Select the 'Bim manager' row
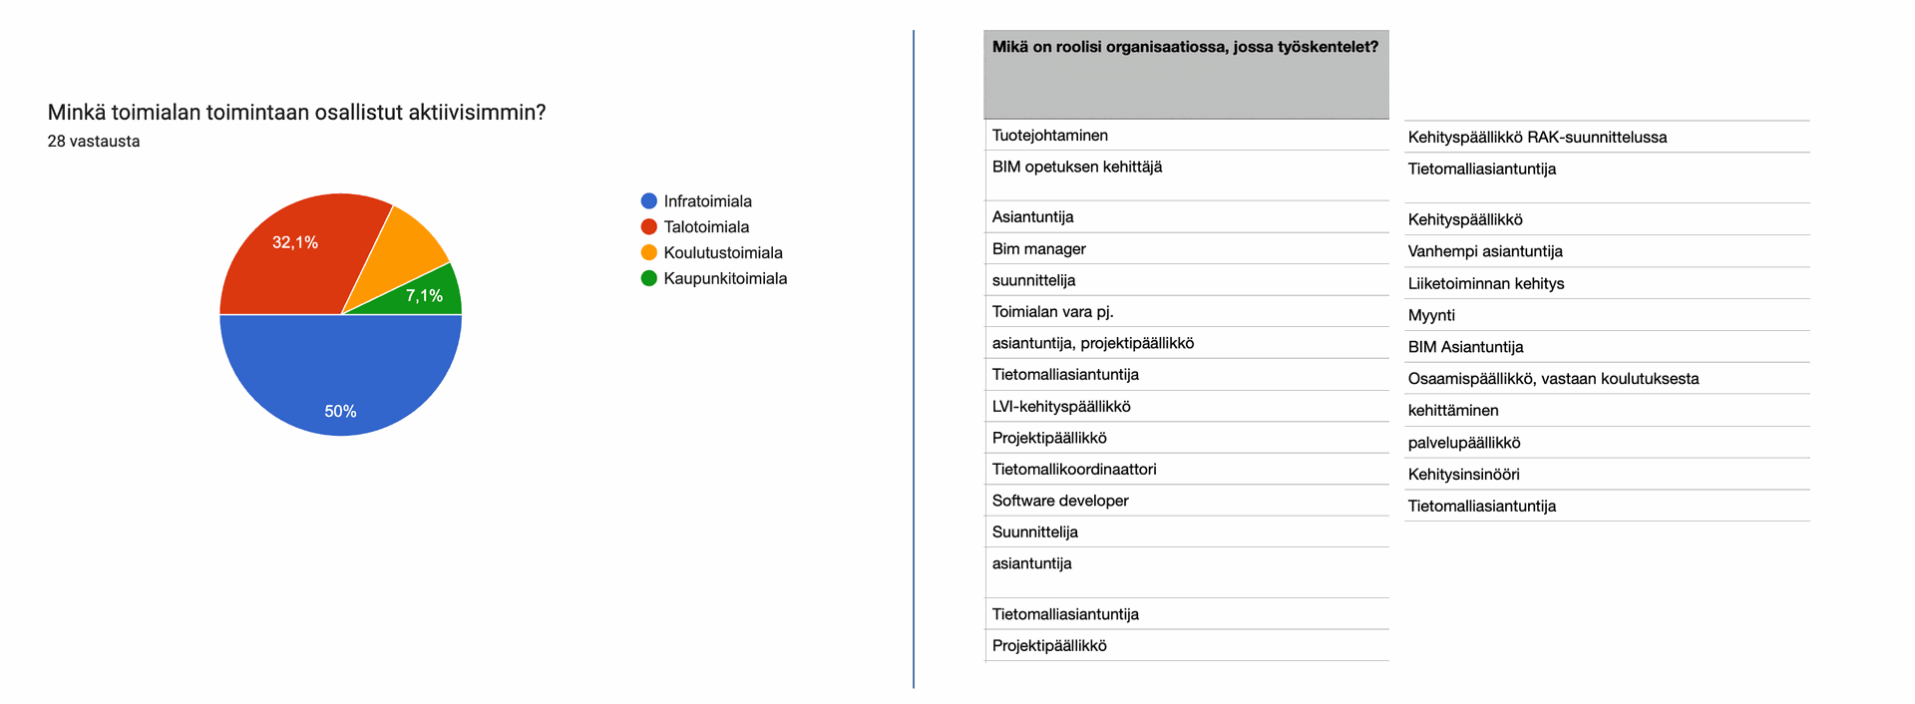 (1038, 249)
